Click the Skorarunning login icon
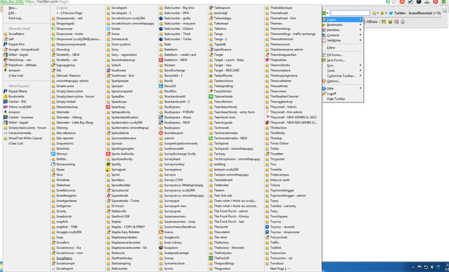The image size is (449, 272). (53, 164)
